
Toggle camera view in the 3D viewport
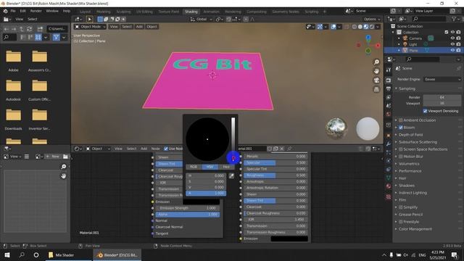376,80
